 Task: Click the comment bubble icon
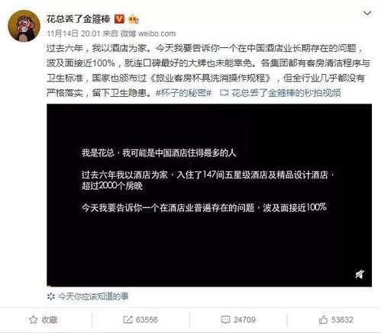click(x=225, y=320)
